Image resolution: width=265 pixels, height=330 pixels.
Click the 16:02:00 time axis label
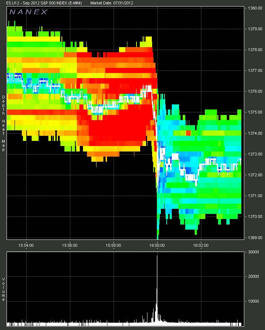point(201,245)
